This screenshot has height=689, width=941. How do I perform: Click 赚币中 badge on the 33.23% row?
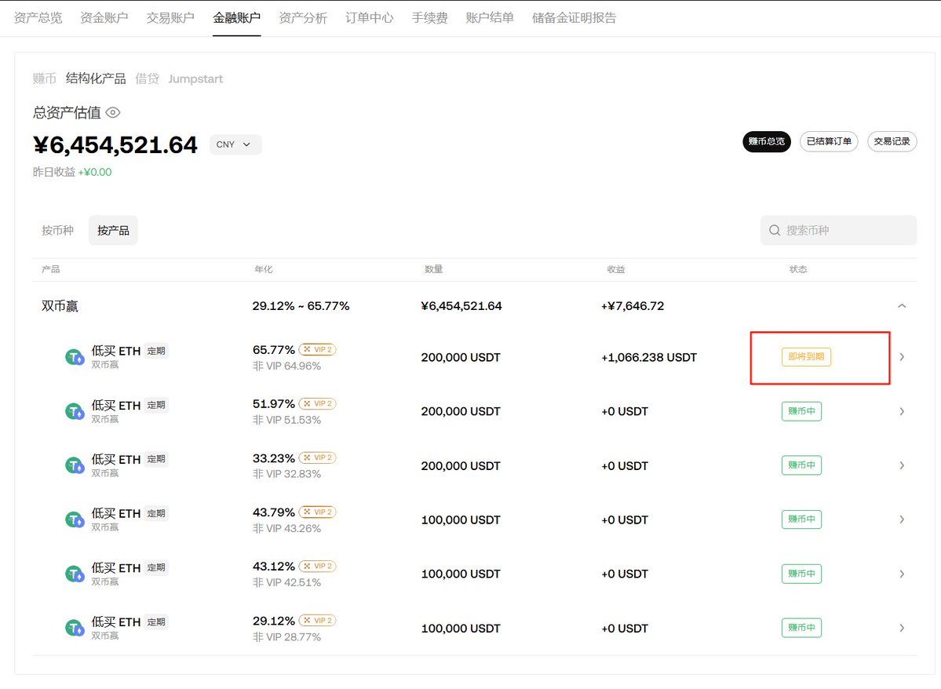coord(801,465)
